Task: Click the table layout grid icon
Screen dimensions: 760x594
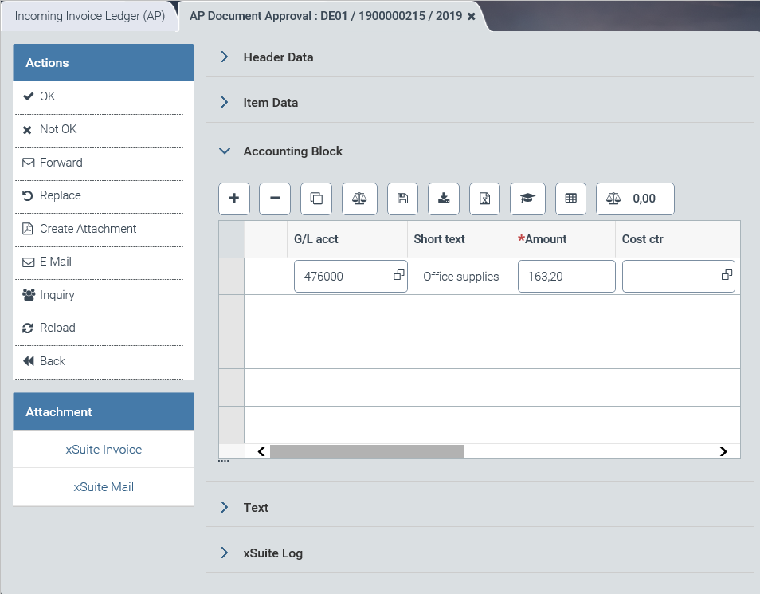Action: (x=570, y=199)
